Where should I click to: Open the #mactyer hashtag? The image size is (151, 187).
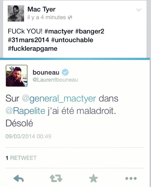[x=59, y=31]
